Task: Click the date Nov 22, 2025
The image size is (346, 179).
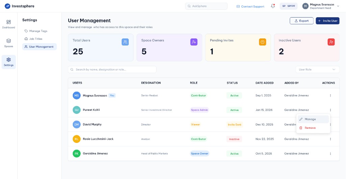Action: click(x=265, y=139)
